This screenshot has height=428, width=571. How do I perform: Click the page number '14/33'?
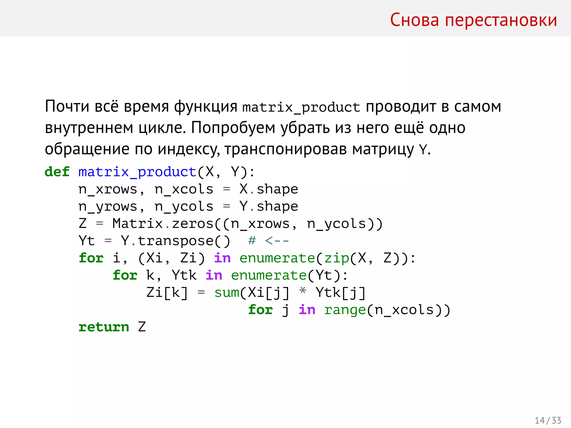[x=548, y=420]
